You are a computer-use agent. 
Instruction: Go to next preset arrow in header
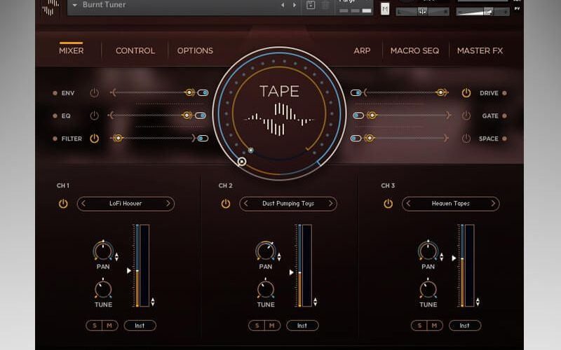point(295,5)
